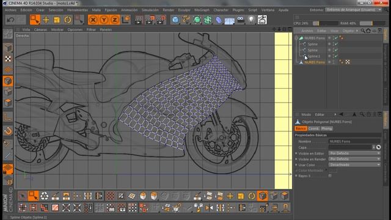Screen dimensions: 391x220
Task: Open Usar Color dropdown
Action: [354, 164]
